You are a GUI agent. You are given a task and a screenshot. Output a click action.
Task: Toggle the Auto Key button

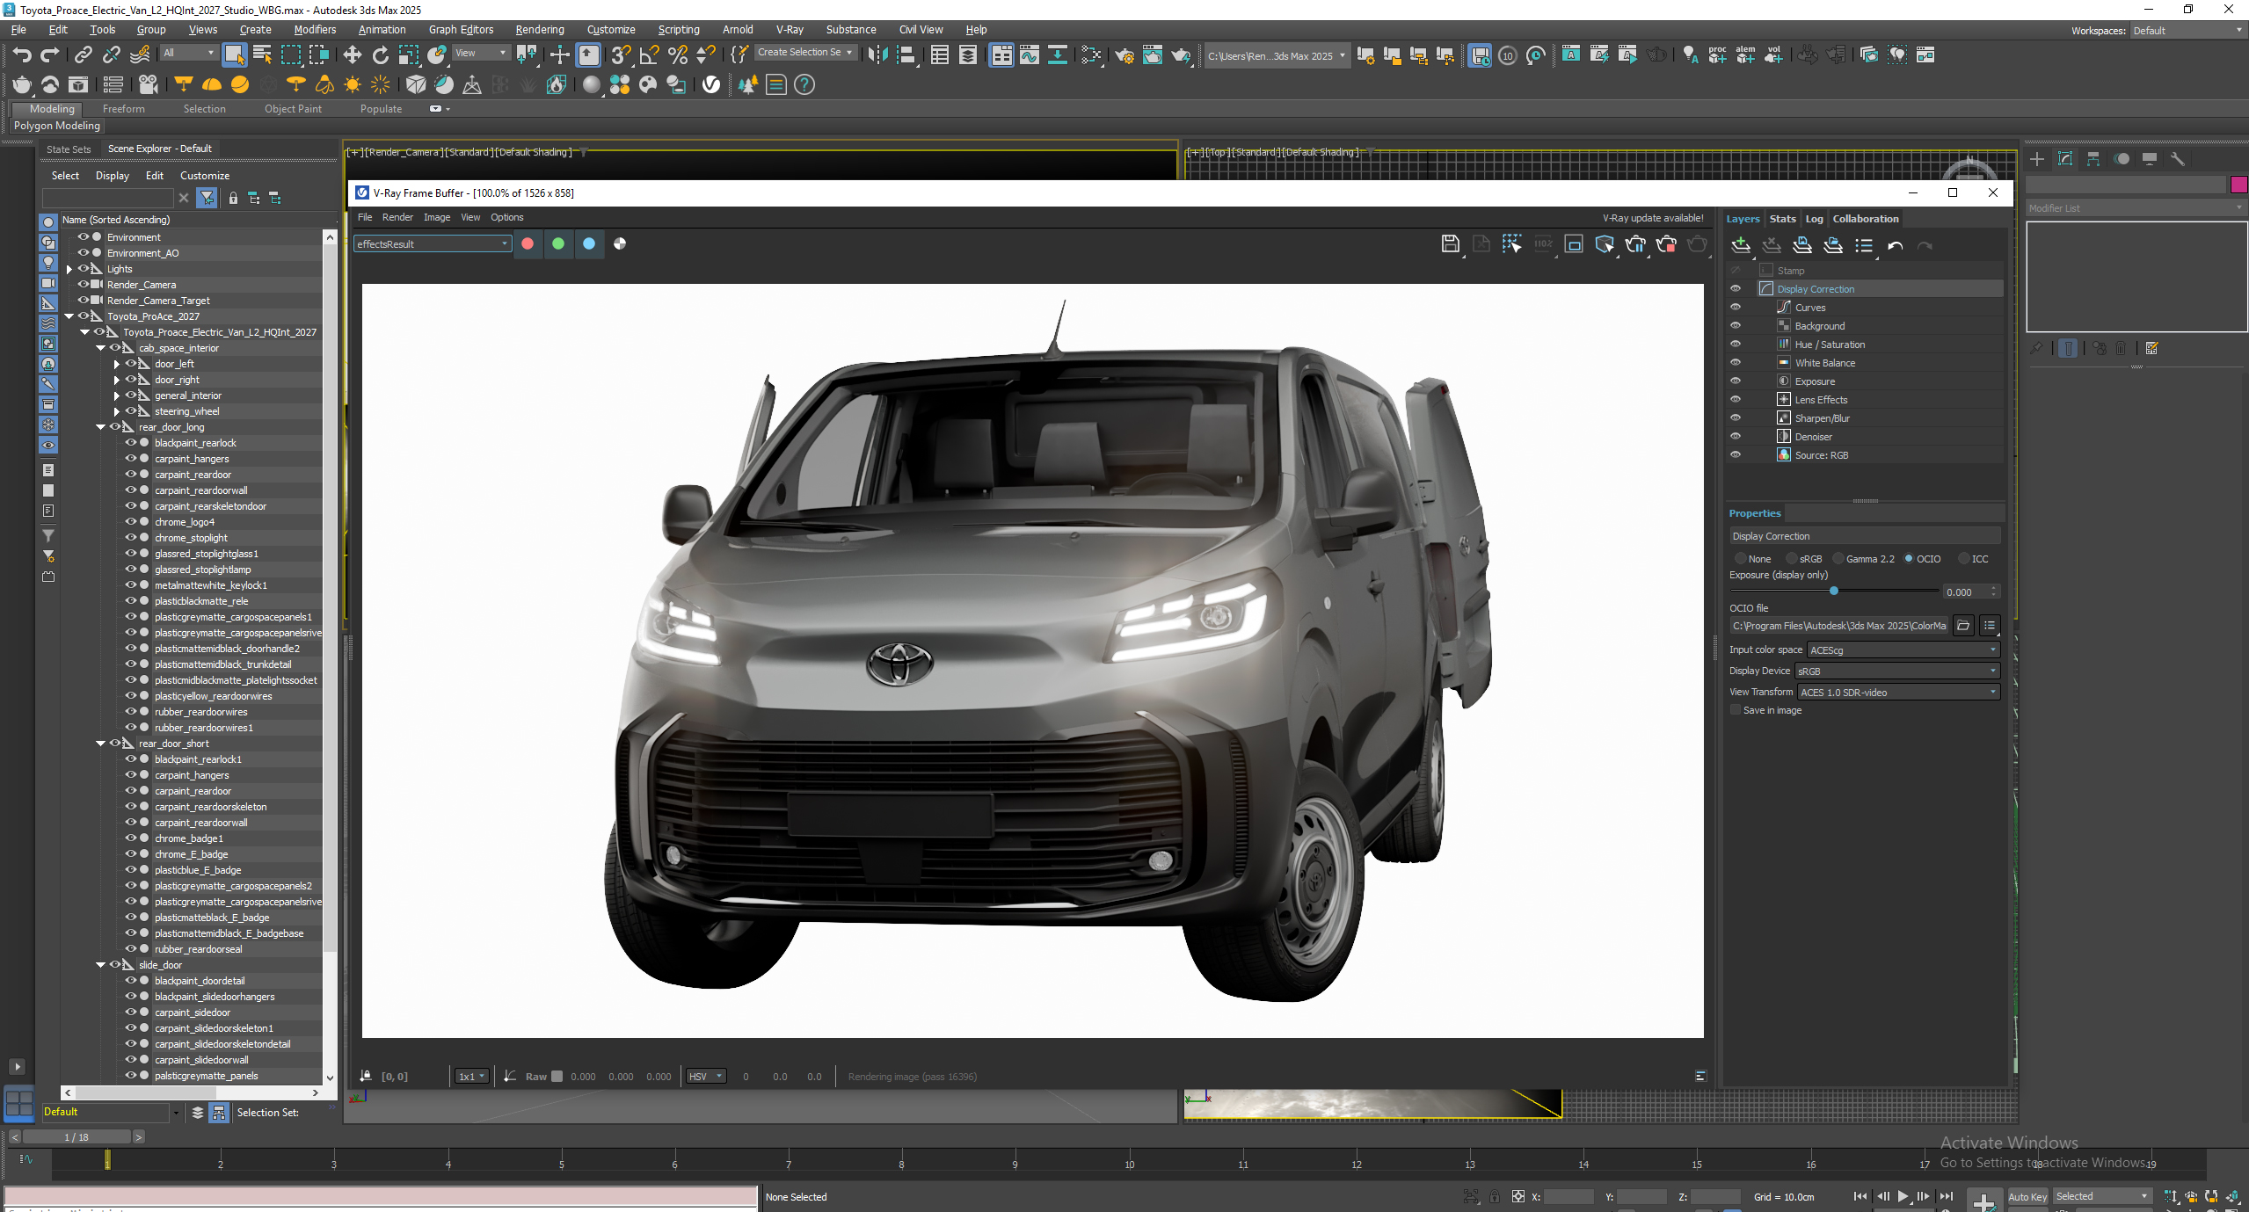(x=2027, y=1197)
